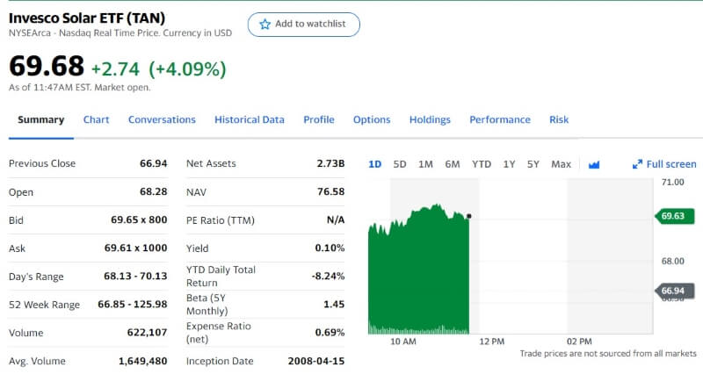View the Historical Data tab
Viewport: 703px width, 374px height.
[250, 119]
